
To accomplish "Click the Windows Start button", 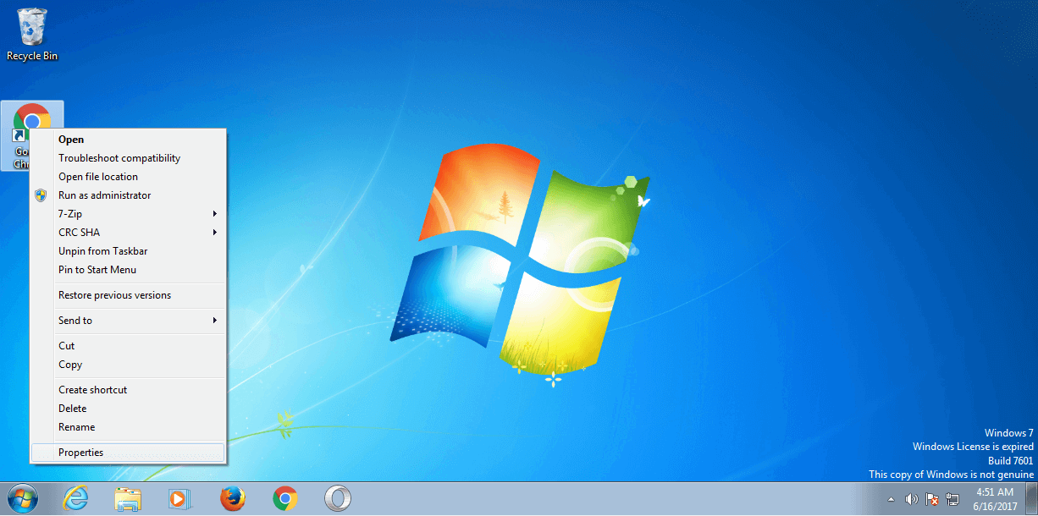I will pyautogui.click(x=23, y=499).
